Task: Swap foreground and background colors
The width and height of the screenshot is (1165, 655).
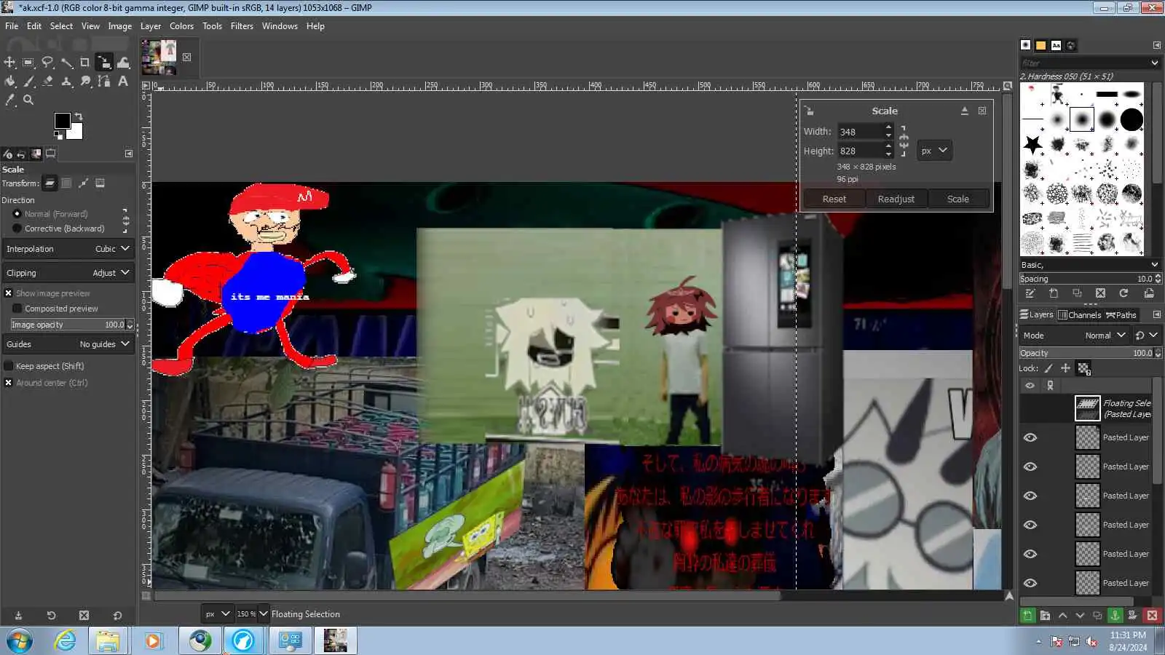Action: pyautogui.click(x=79, y=116)
